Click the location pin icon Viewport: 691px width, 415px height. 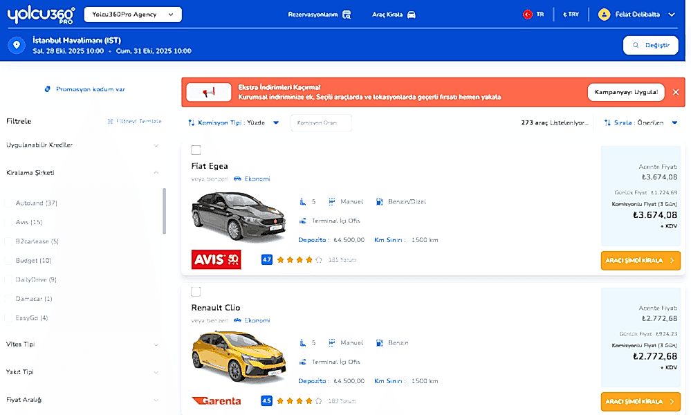(17, 45)
